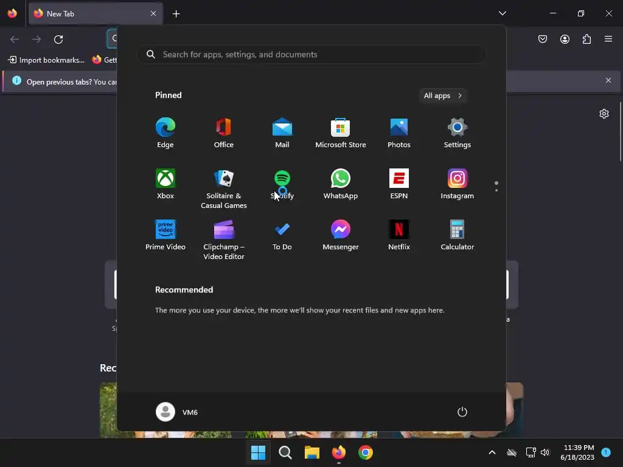Open WhatsApp

[341, 184]
